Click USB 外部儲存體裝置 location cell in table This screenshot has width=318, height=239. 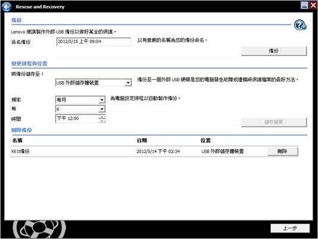click(223, 151)
